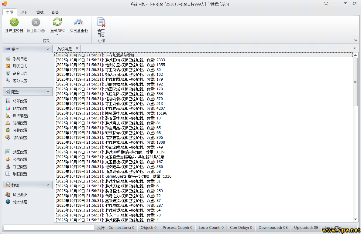Click the 清空日志 clear log icon
The image size is (361, 234).
pyautogui.click(x=101, y=22)
